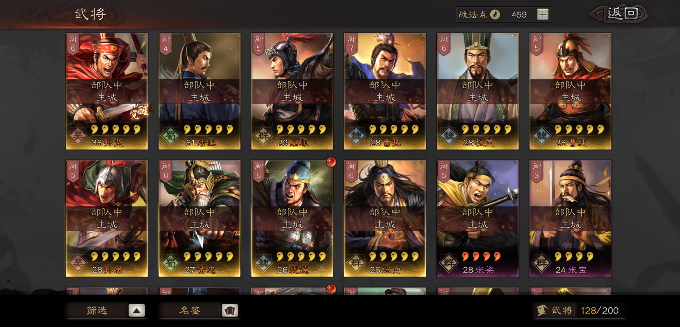Select the 高顺 hero card
The image size is (680, 327).
[x=292, y=91]
